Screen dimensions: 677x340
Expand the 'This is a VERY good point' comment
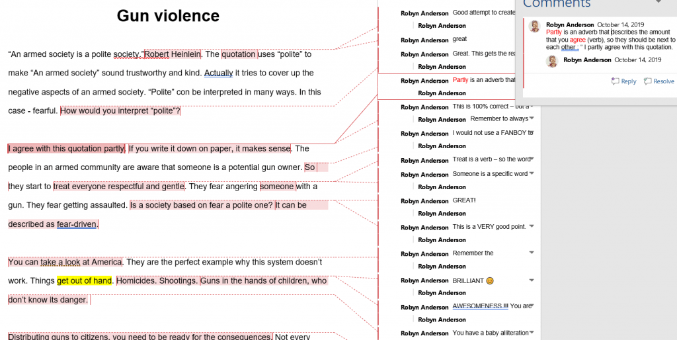click(x=532, y=226)
